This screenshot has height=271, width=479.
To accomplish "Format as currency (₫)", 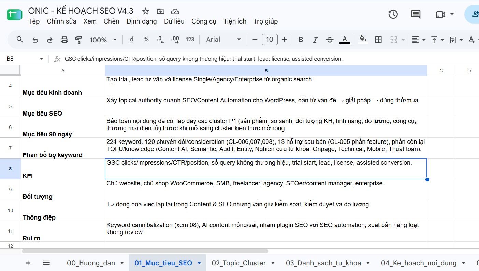I will point(132,40).
